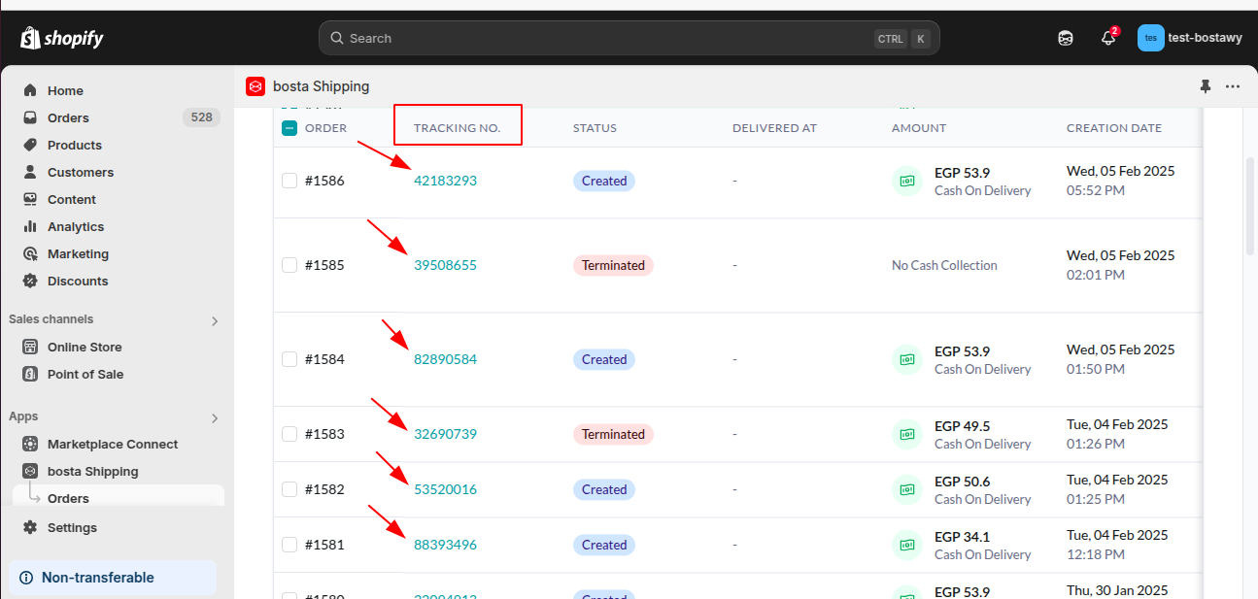1258x599 pixels.
Task: Click the top search field
Action: tap(629, 38)
